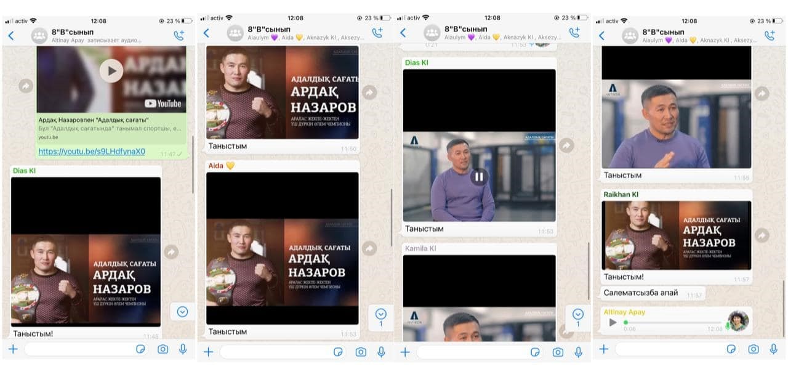Image resolution: width=788 pixels, height=390 pixels.
Task: Open the youtu.be/s9LHdfynaX0 link
Action: pyautogui.click(x=92, y=152)
